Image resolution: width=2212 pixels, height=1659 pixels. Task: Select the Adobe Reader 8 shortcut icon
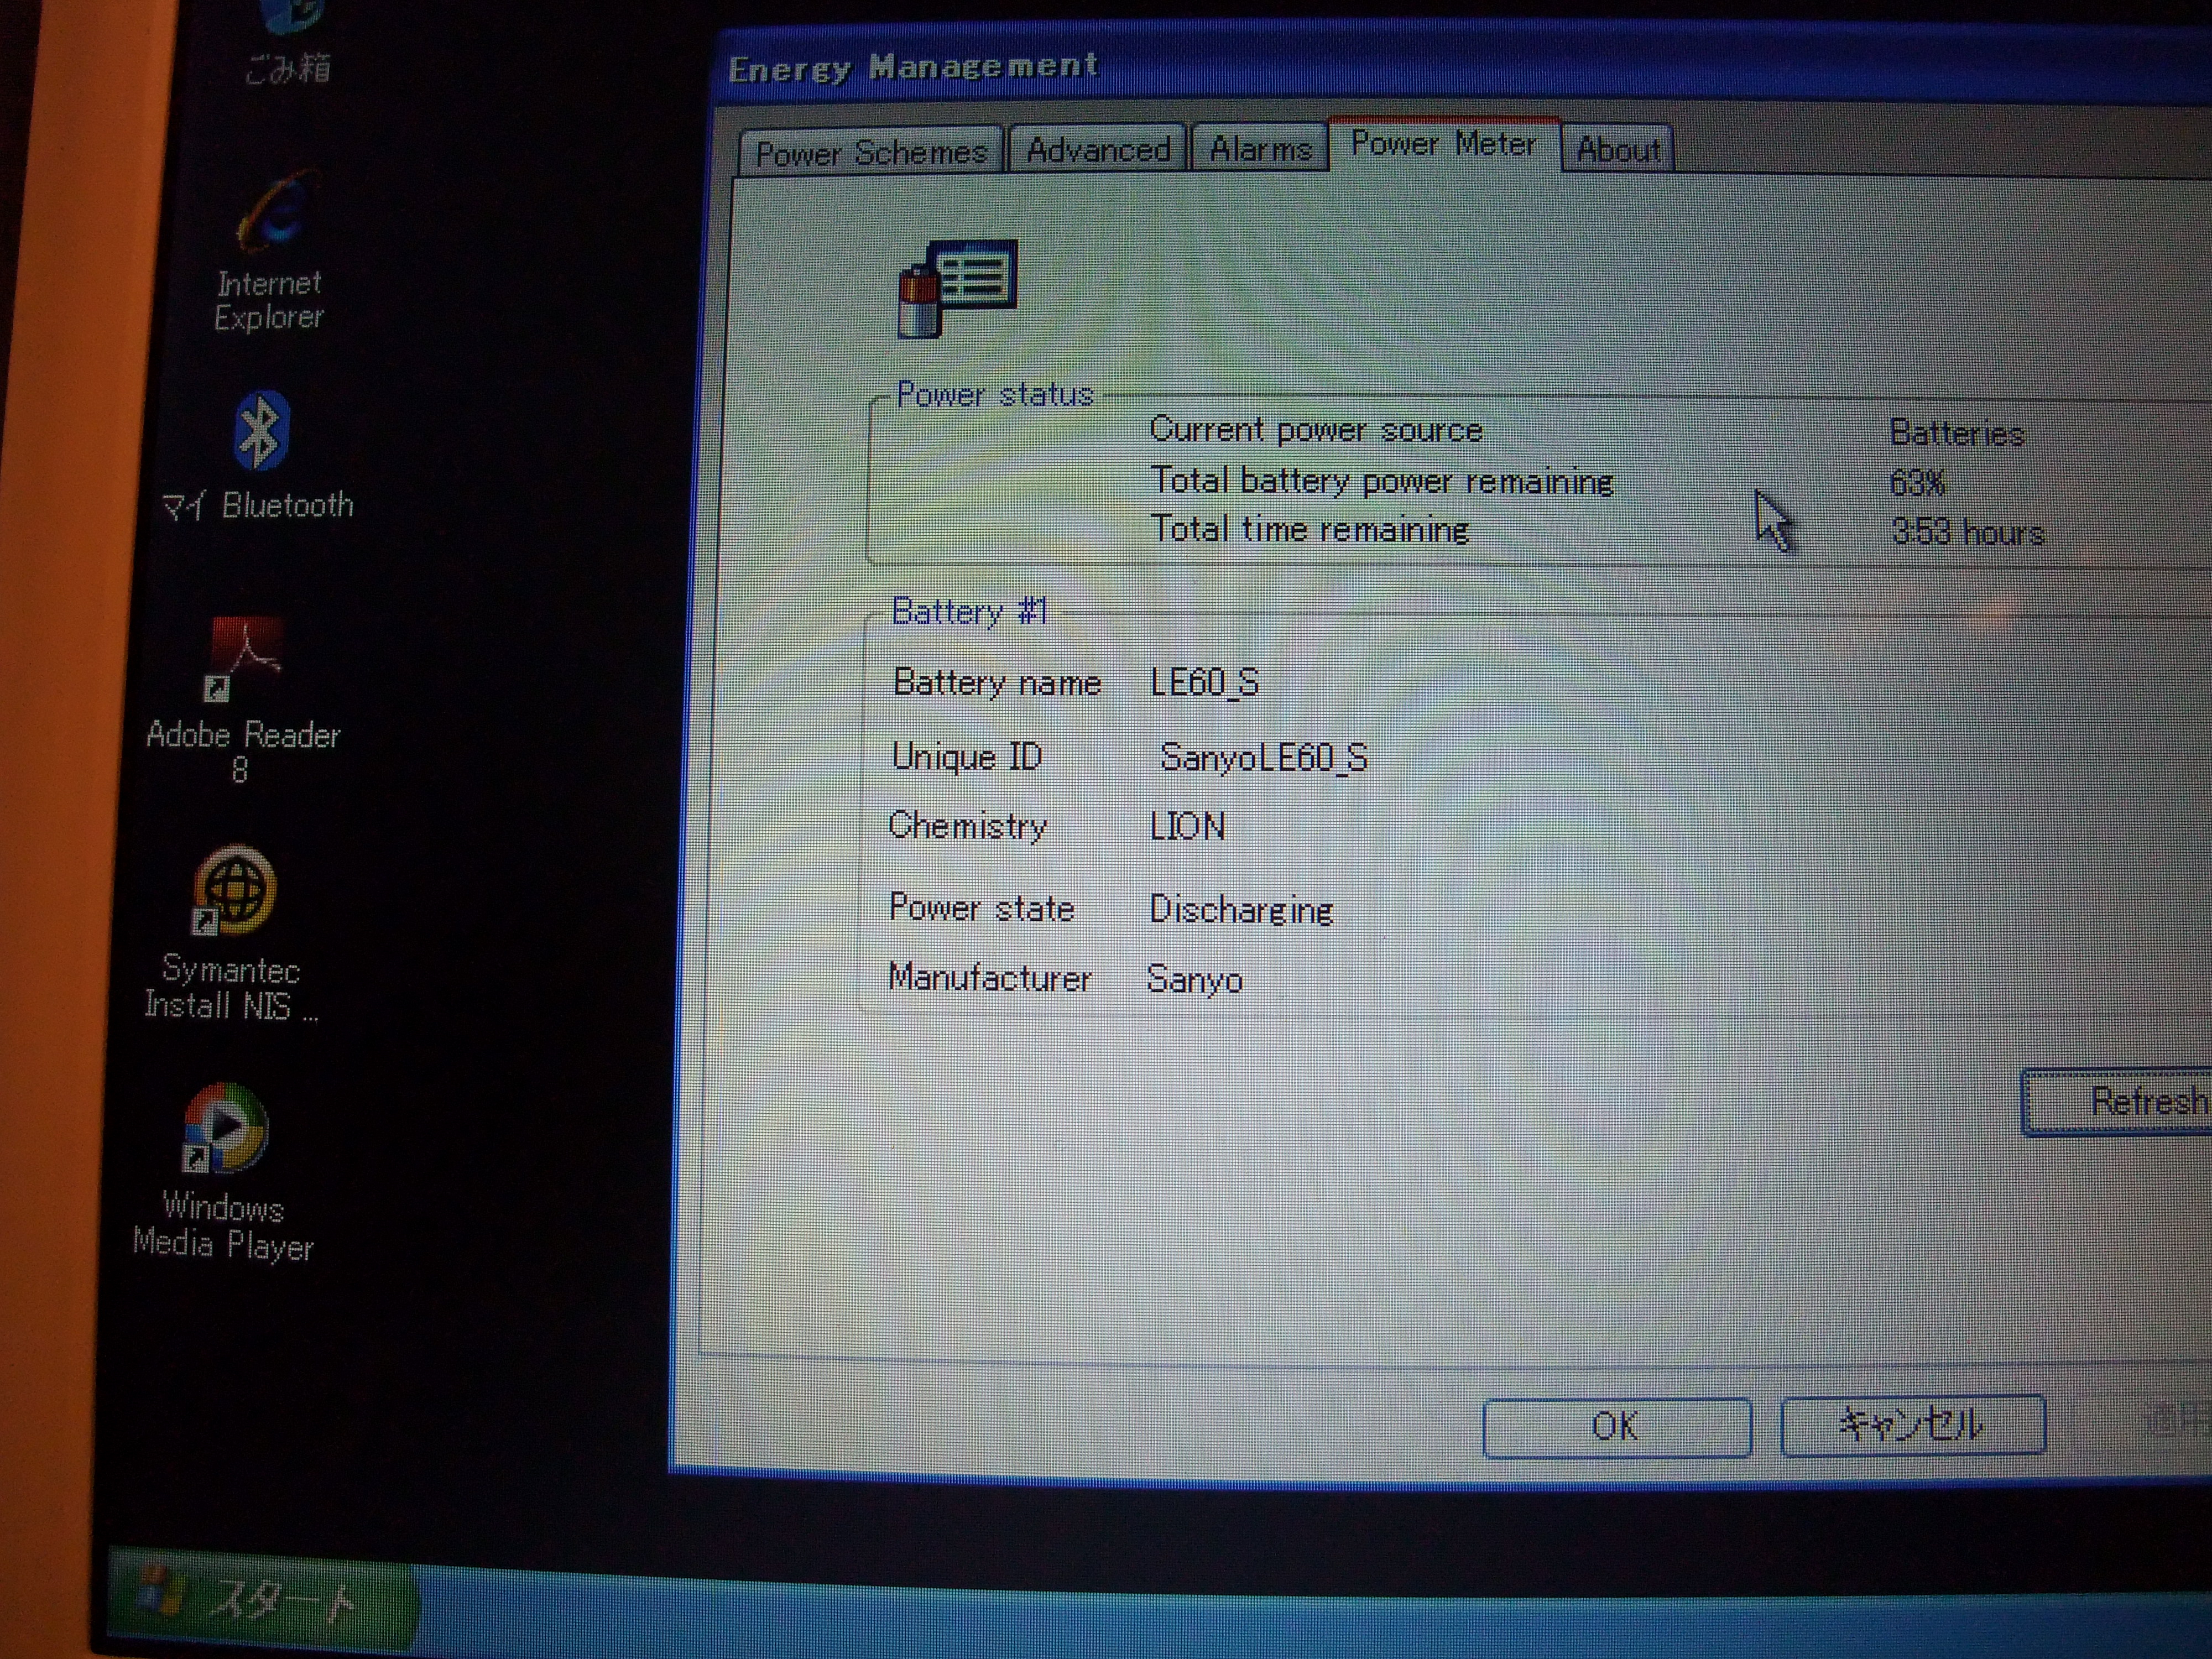243,659
